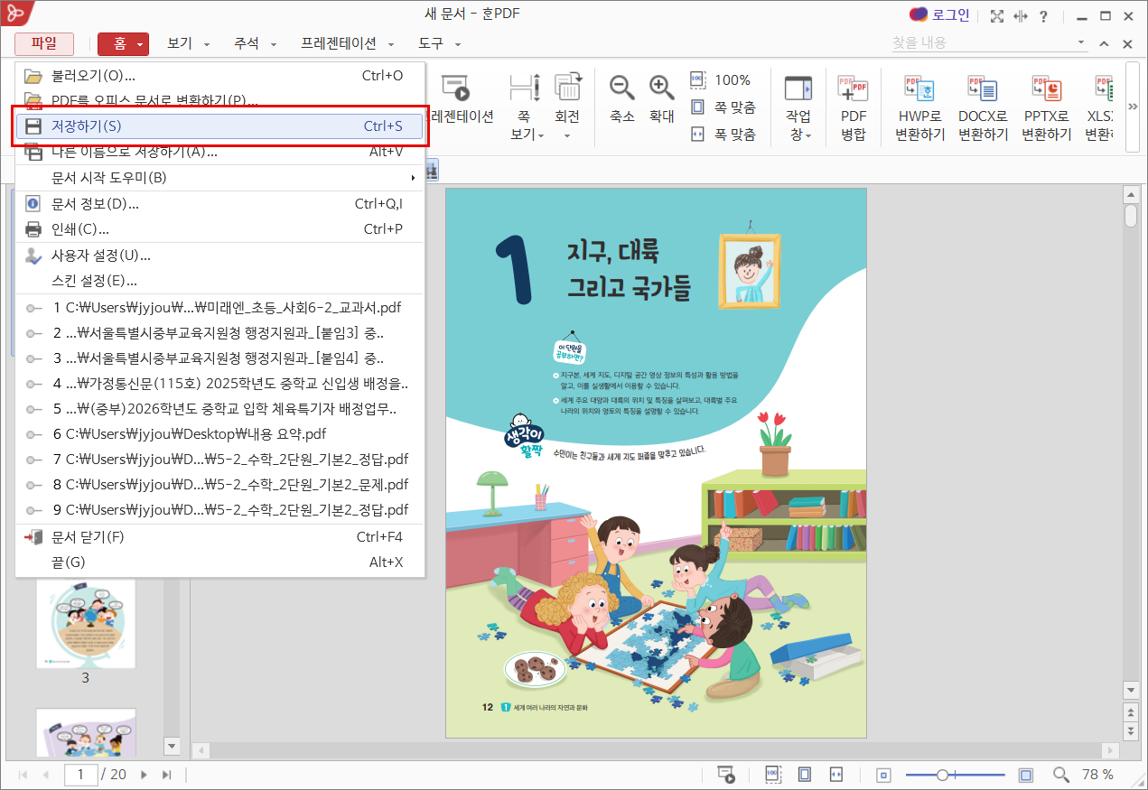Expand the 프레젠테이션 tab dropdown arrow
The width and height of the screenshot is (1148, 790).
[391, 44]
